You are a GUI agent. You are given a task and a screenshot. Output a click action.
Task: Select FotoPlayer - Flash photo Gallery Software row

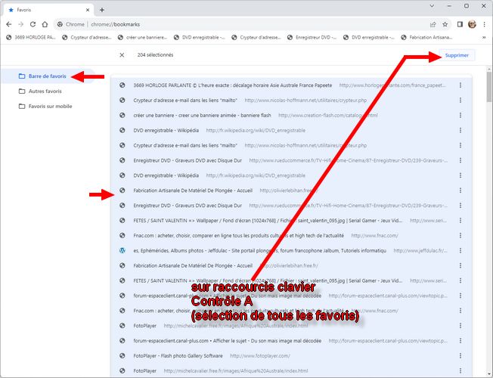point(291,355)
